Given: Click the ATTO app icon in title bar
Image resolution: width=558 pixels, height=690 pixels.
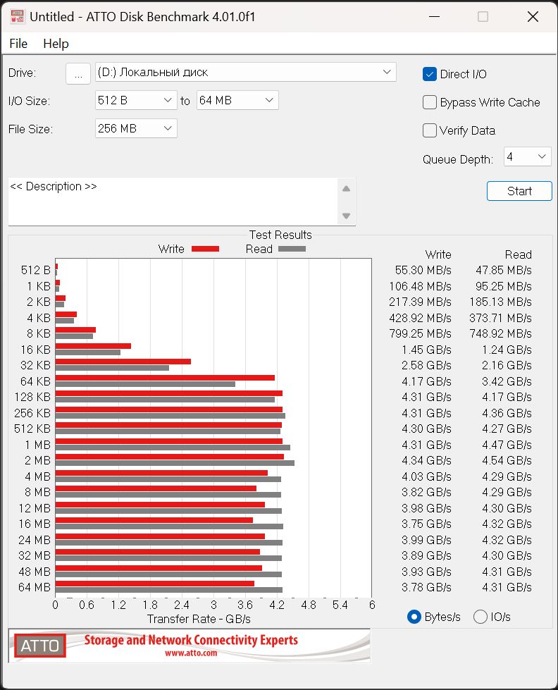Looking at the screenshot, I should click(x=17, y=17).
